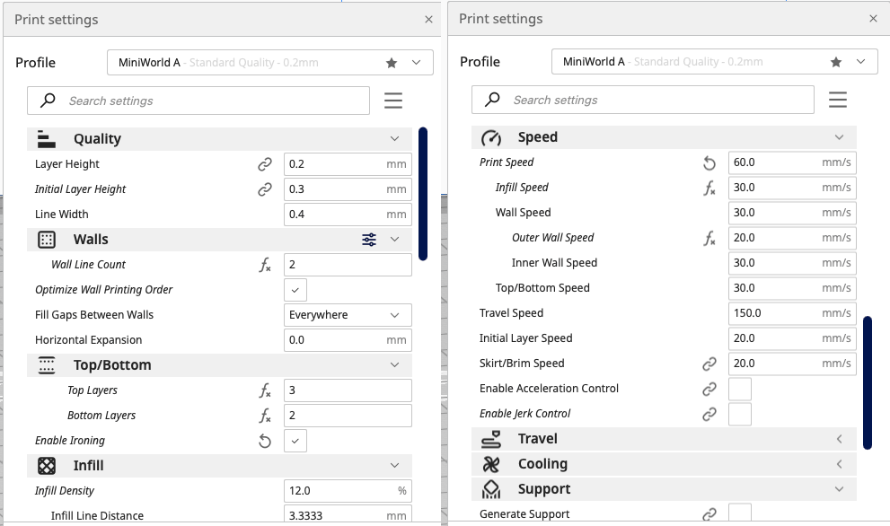Click the Print Speed value field
Viewport: 890px width, 526px height.
pos(792,162)
